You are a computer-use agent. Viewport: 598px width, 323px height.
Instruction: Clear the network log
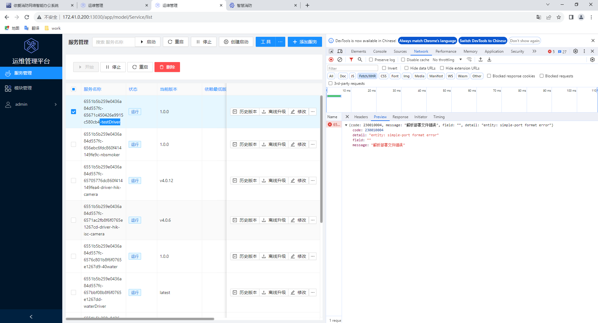[x=340, y=60]
